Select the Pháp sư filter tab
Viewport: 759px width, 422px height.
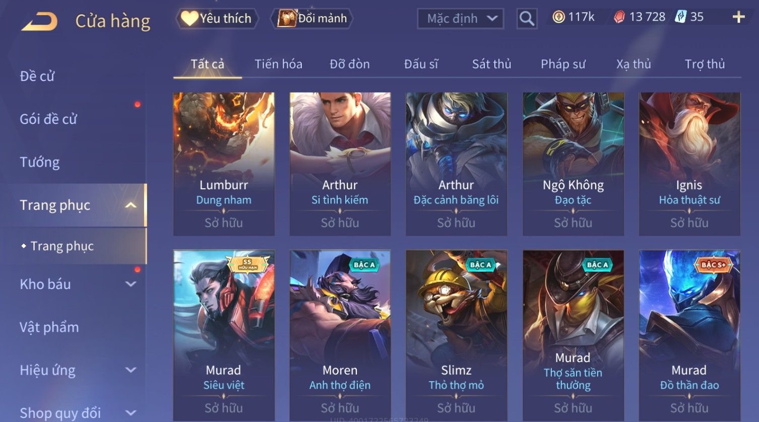[x=563, y=64]
